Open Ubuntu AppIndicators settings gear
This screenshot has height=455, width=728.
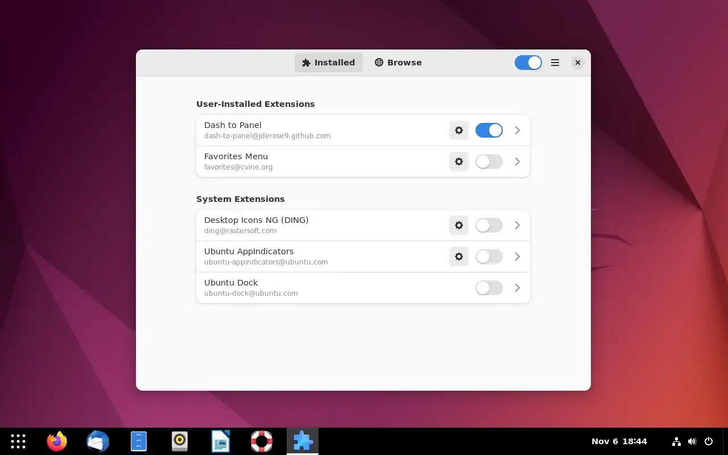[x=459, y=257]
